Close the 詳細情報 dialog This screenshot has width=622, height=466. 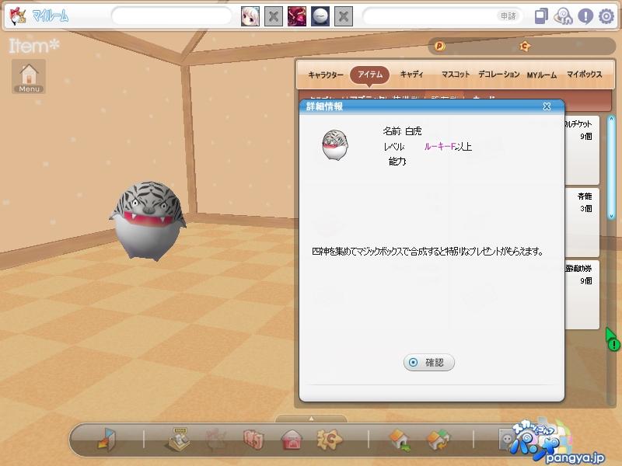click(x=547, y=106)
